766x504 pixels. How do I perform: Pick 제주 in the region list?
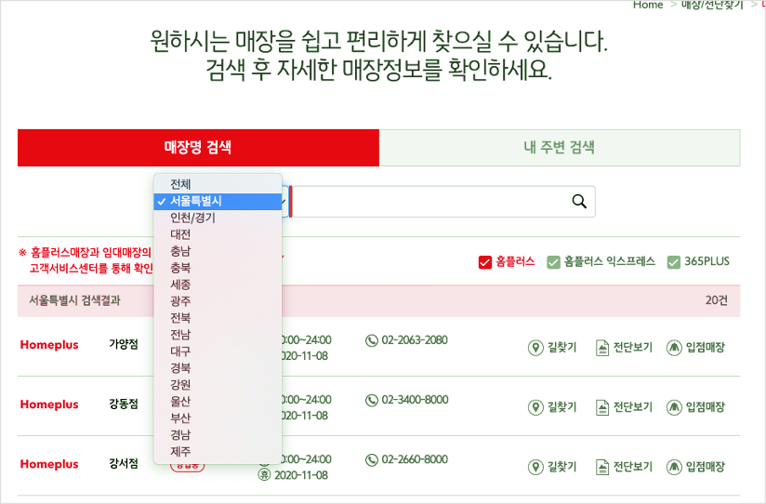(218, 451)
